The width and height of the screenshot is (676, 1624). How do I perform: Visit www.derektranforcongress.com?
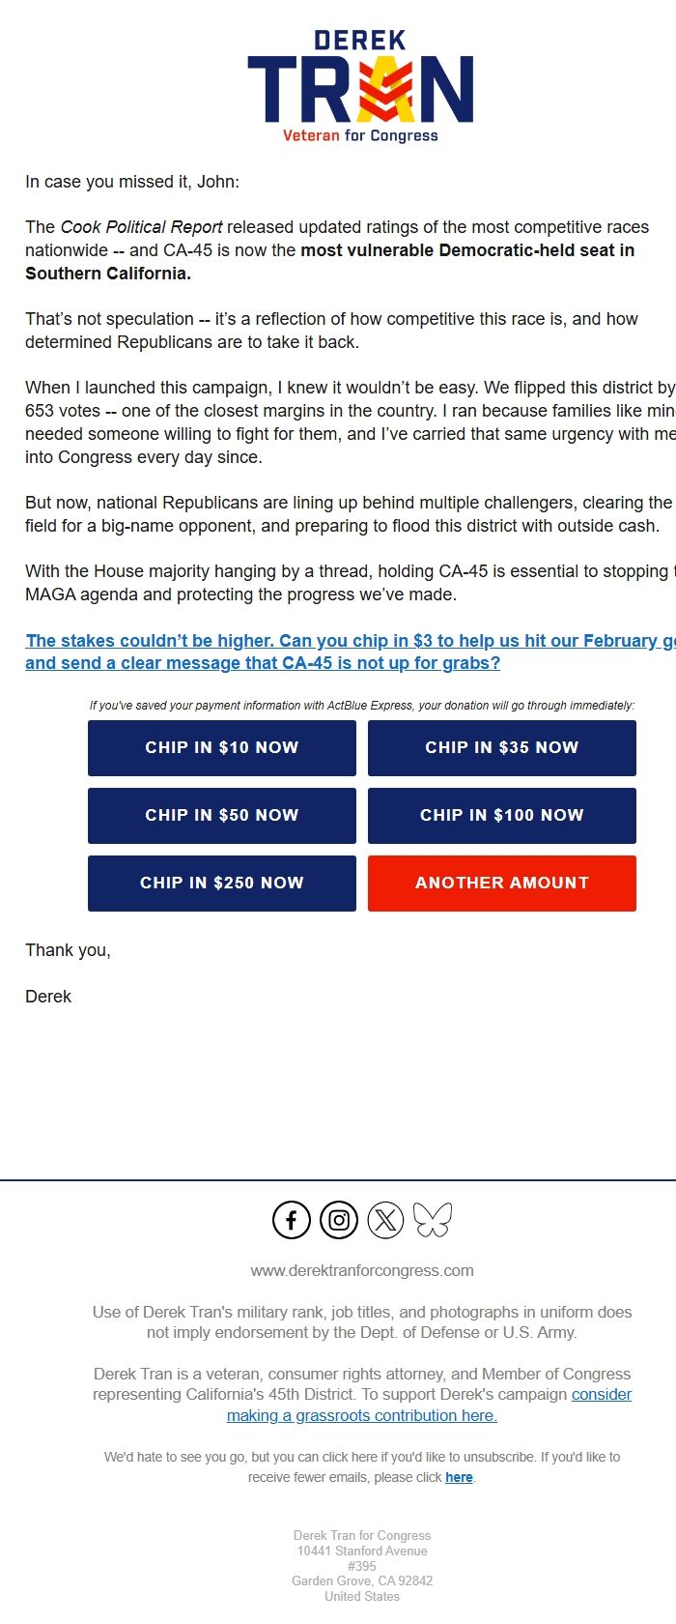362,1270
